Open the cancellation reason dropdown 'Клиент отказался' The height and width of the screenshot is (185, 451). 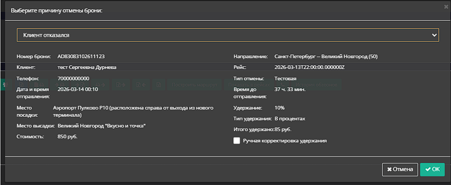pyautogui.click(x=228, y=35)
